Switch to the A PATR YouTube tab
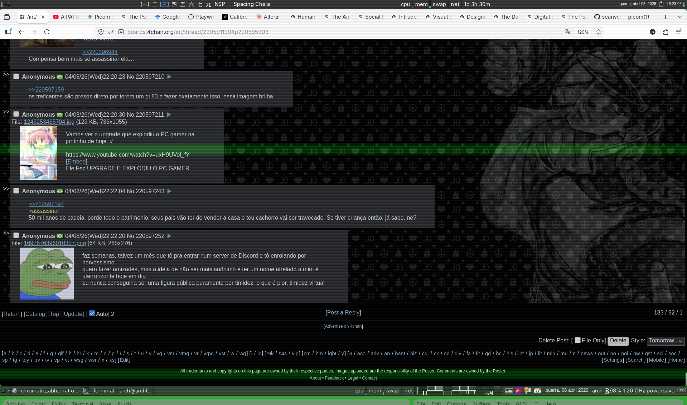Image resolution: width=687 pixels, height=405 pixels. pyautogui.click(x=66, y=17)
